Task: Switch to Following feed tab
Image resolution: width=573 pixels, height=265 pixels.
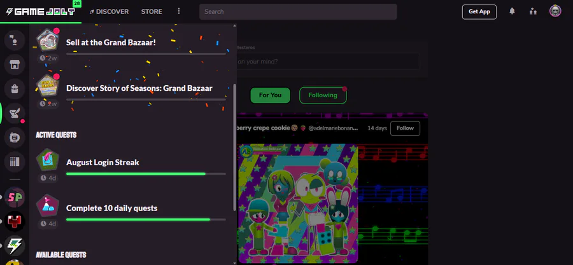Action: (x=323, y=95)
